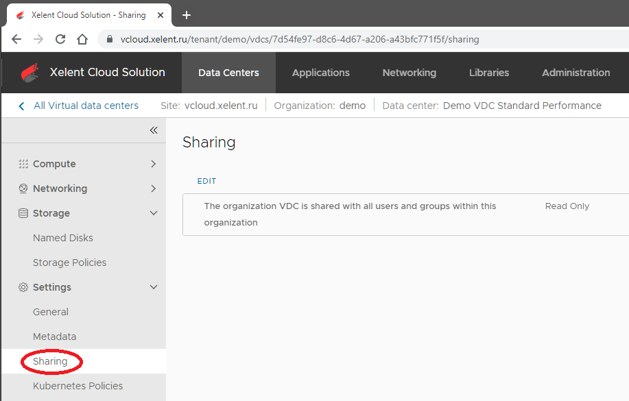Click the Sharing page heading
This screenshot has width=629, height=401.
pos(209,143)
